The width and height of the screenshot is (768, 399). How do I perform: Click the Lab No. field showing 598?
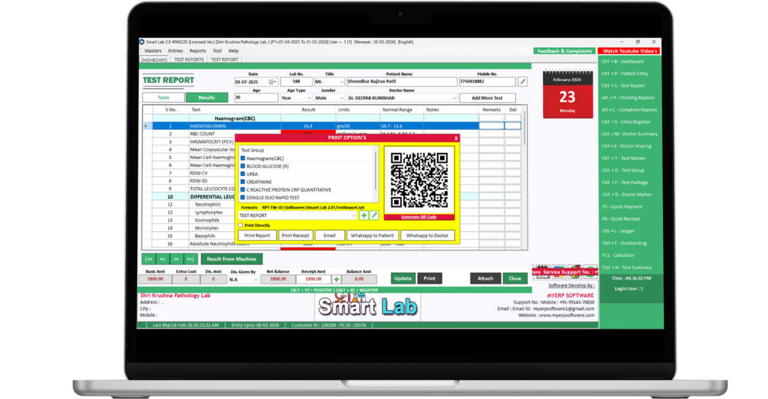296,82
